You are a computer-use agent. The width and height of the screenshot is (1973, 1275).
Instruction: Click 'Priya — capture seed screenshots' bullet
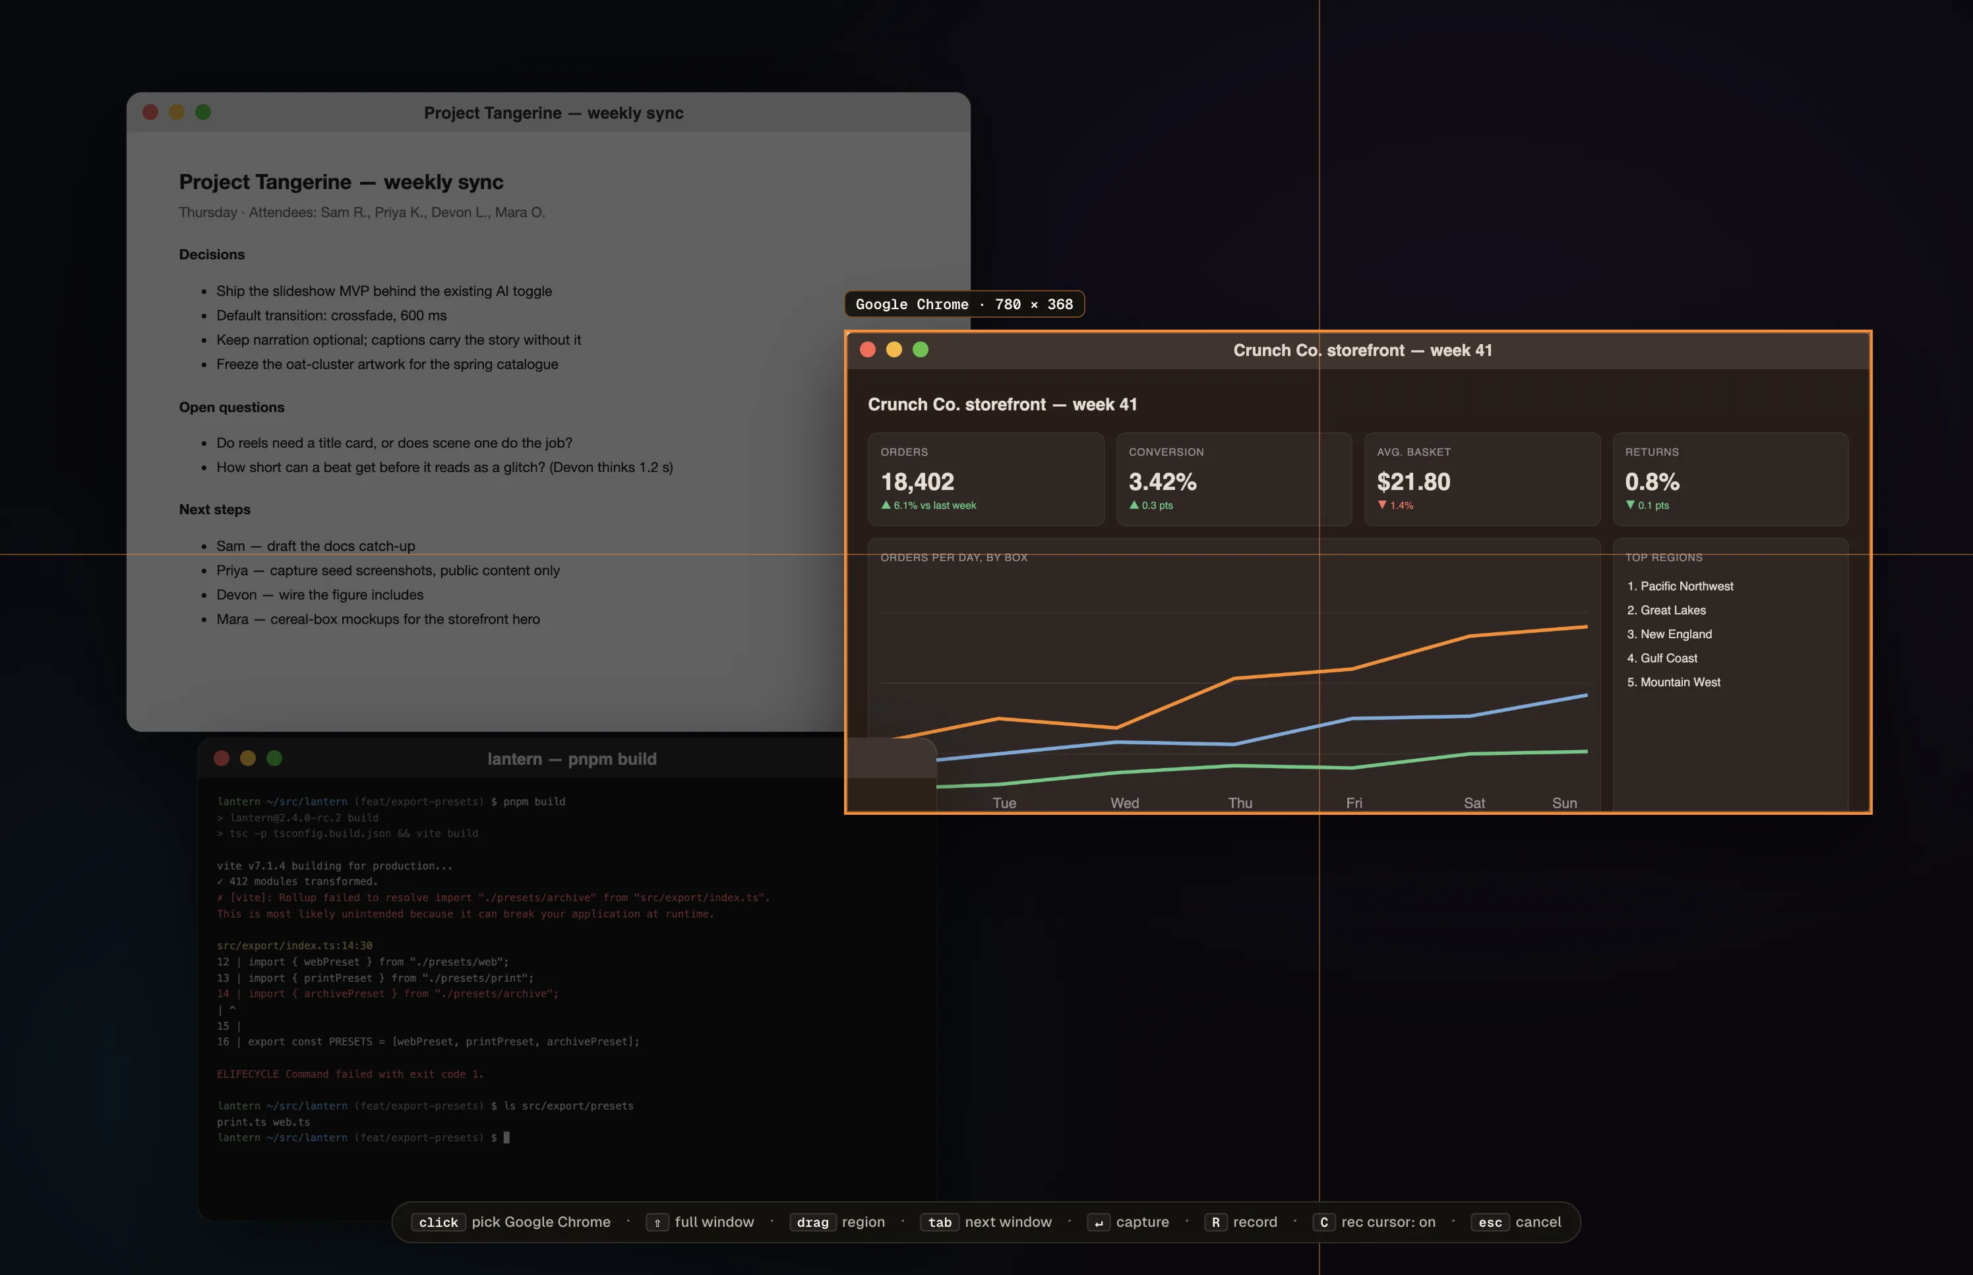point(388,570)
